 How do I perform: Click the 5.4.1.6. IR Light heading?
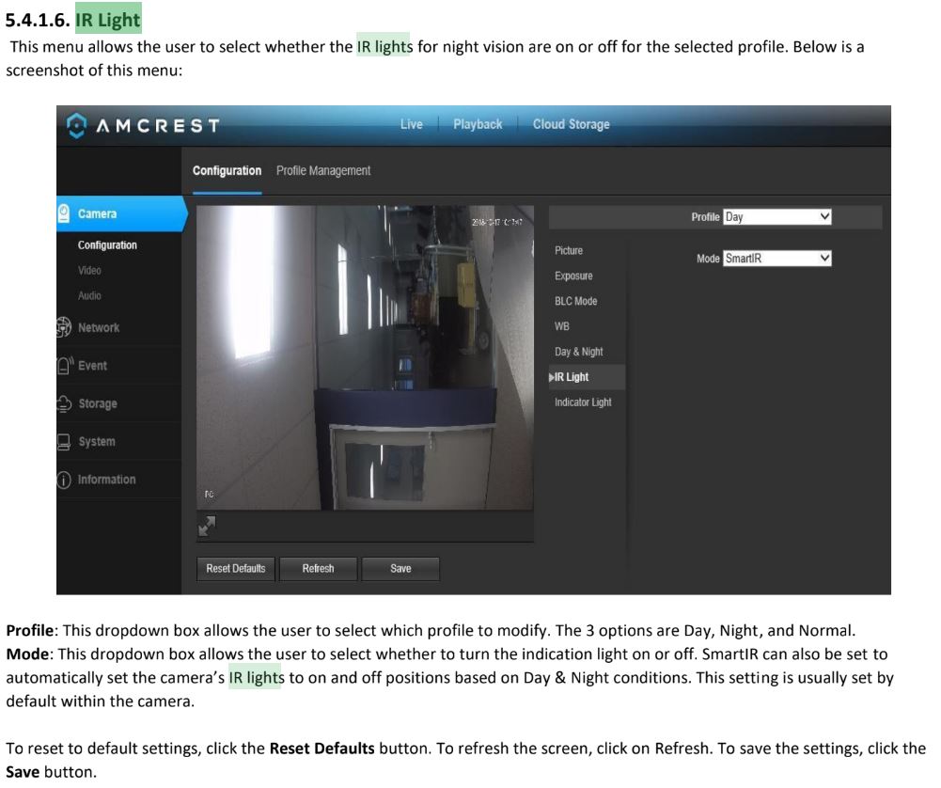(x=72, y=19)
